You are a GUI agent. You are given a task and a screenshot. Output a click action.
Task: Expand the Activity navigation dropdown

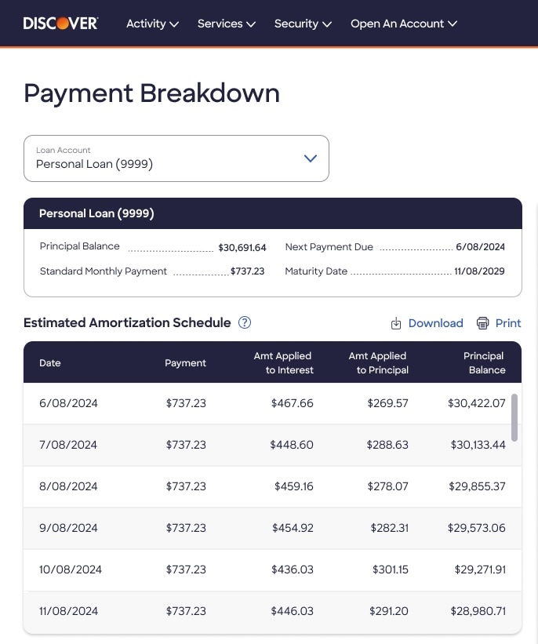pos(151,24)
